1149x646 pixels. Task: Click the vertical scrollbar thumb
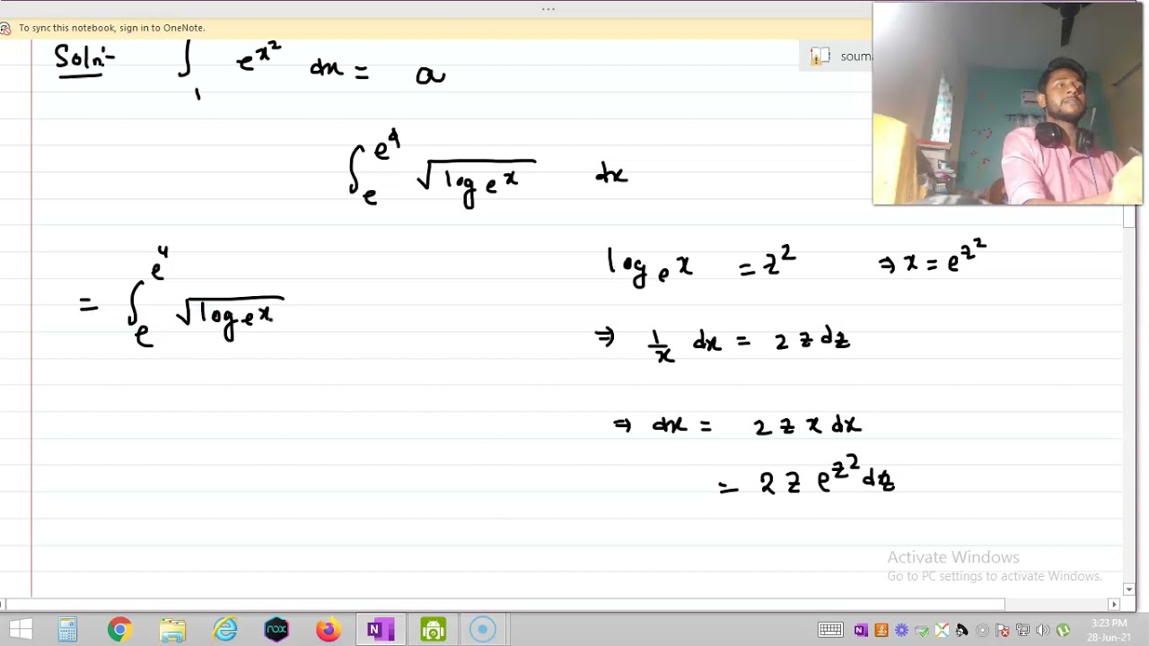(x=1129, y=216)
